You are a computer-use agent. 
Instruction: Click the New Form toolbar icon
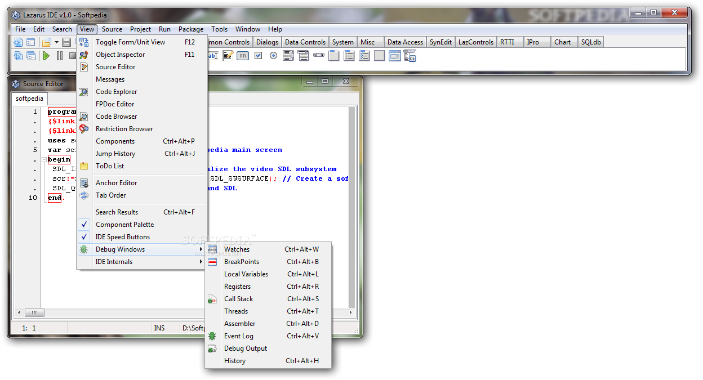[31, 42]
